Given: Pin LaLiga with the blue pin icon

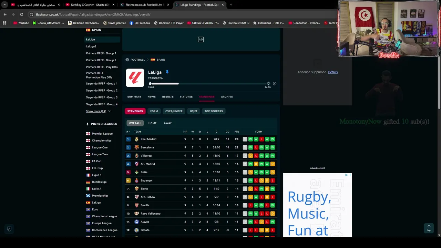Looking at the screenshot, I should pos(167,72).
